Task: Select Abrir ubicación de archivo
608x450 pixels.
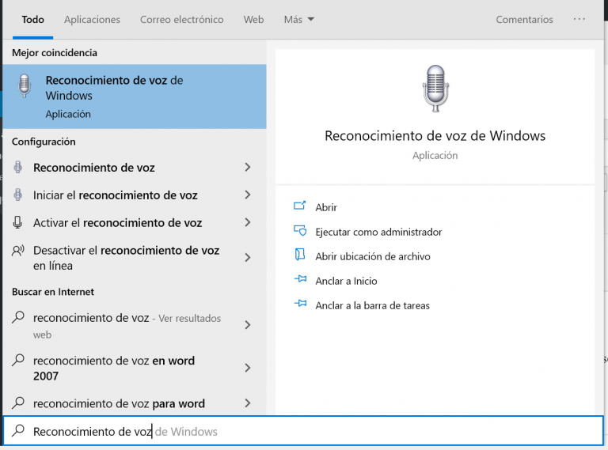Action: click(373, 256)
